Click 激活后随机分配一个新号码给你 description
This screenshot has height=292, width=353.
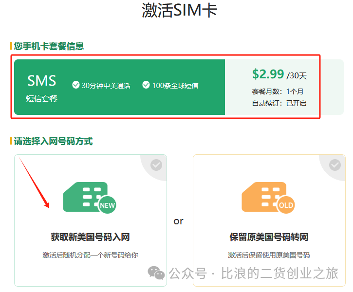click(90, 255)
